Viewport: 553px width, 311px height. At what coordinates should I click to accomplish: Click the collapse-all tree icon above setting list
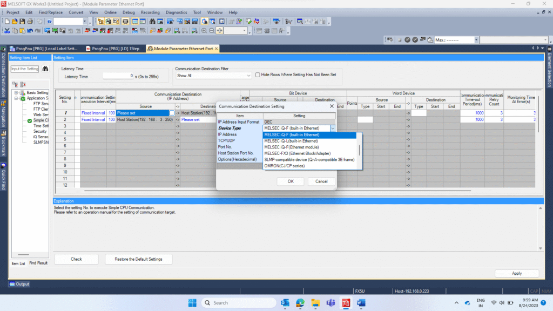click(x=23, y=84)
